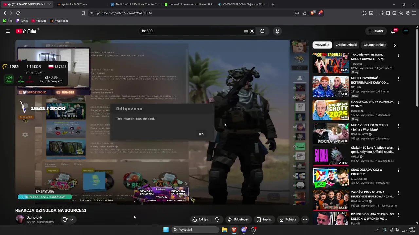Open Brave Wallet icon

click(x=394, y=13)
